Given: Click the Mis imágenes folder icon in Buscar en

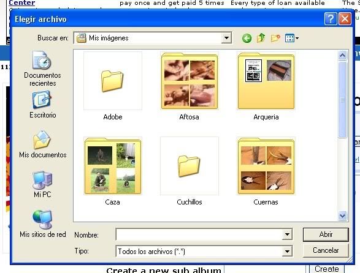Looking at the screenshot, I should tap(82, 38).
